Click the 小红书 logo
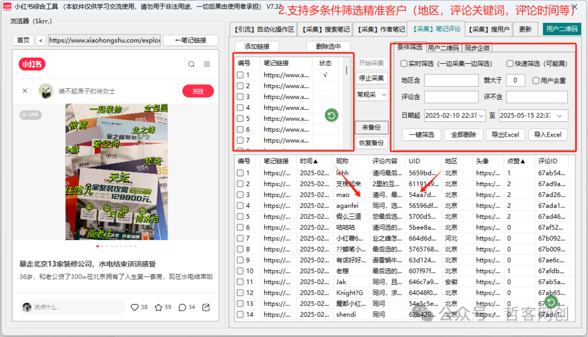Screen dimensions: 588x337 coord(32,64)
